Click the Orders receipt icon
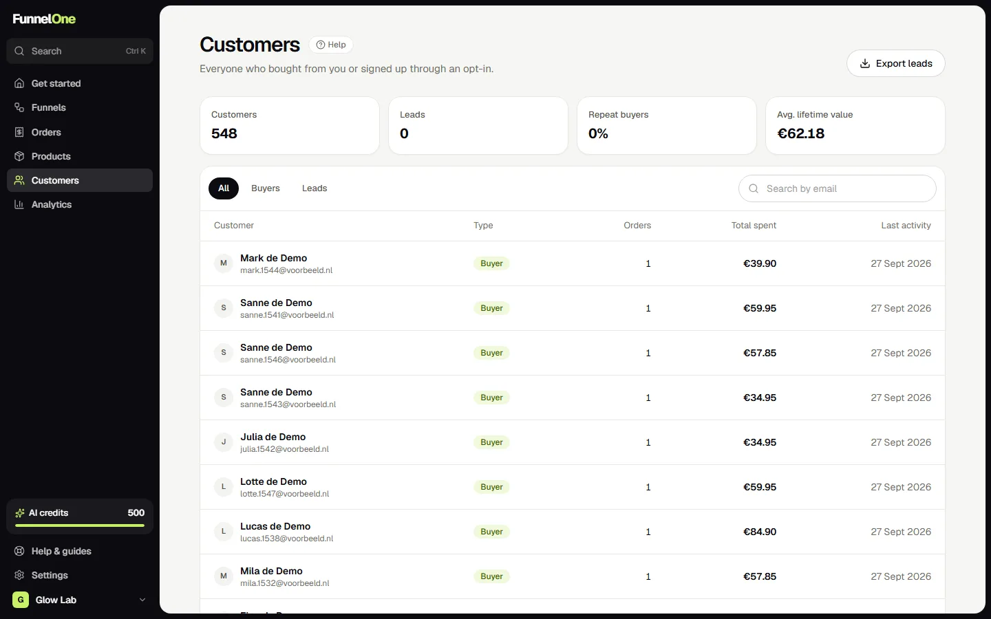 click(19, 132)
